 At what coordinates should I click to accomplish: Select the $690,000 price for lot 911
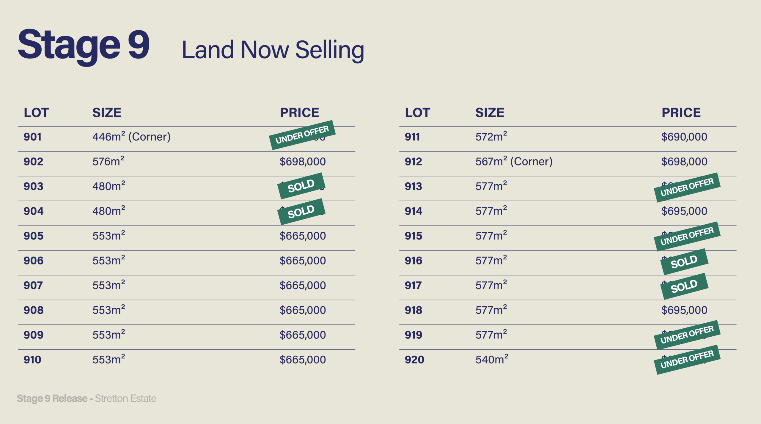click(x=684, y=137)
